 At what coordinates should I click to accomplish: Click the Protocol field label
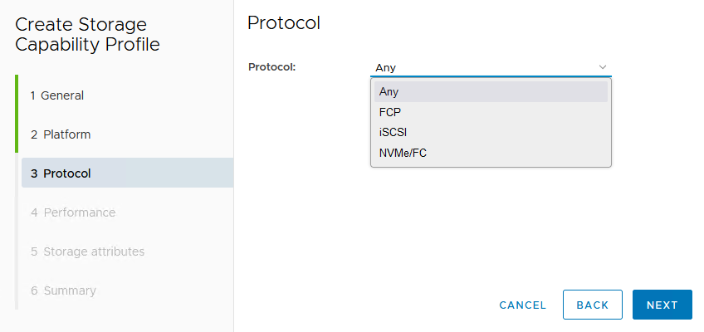272,67
